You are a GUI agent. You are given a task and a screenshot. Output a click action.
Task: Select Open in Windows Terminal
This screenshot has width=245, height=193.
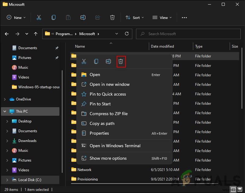click(x=115, y=146)
